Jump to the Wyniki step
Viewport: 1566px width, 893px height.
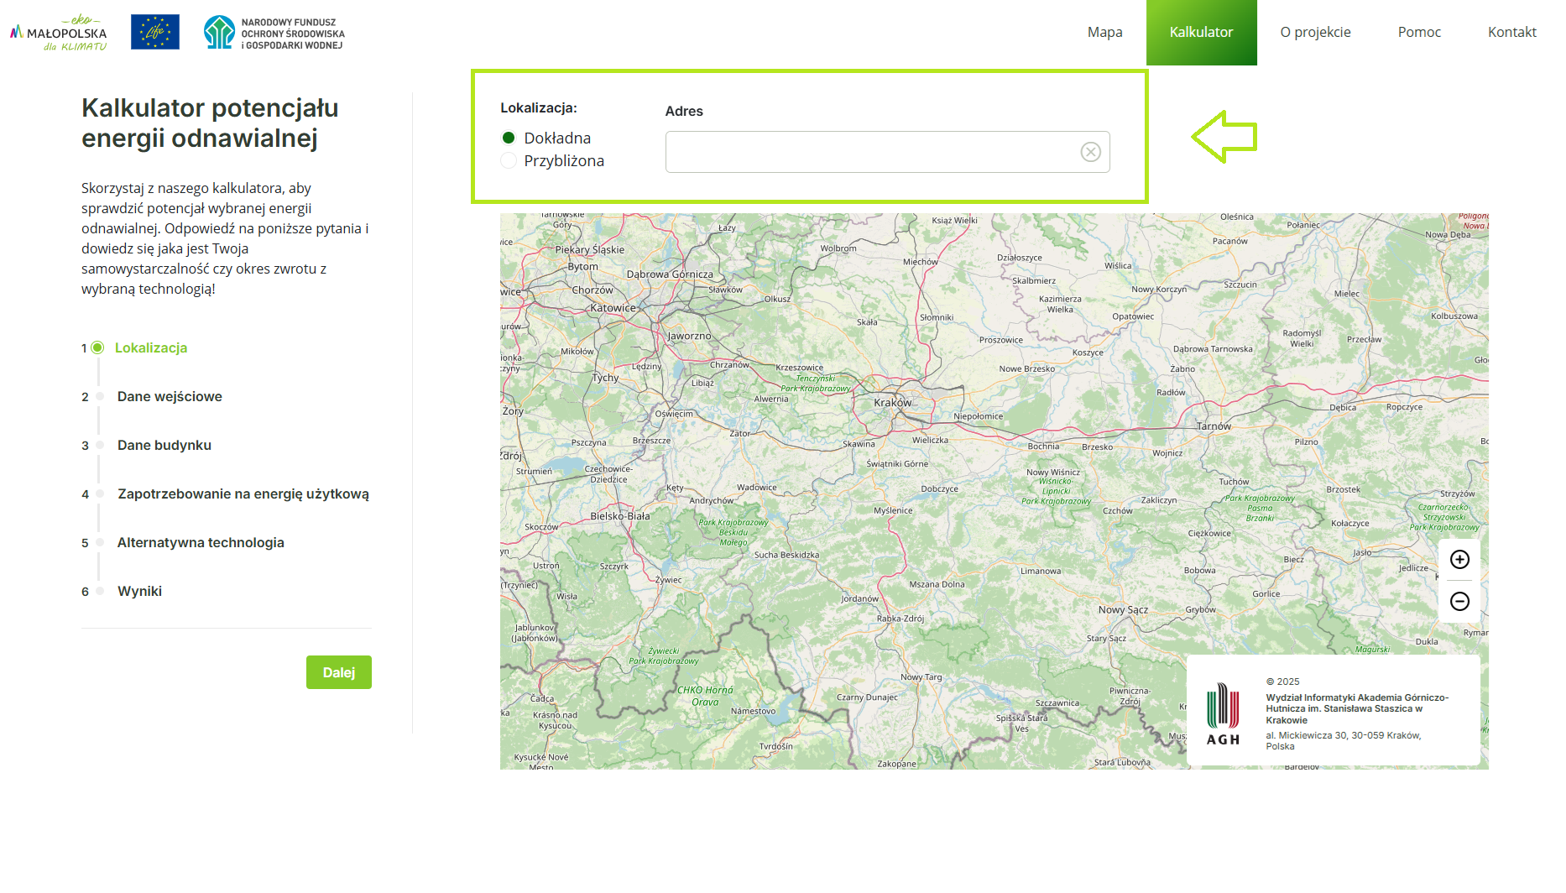pos(139,591)
